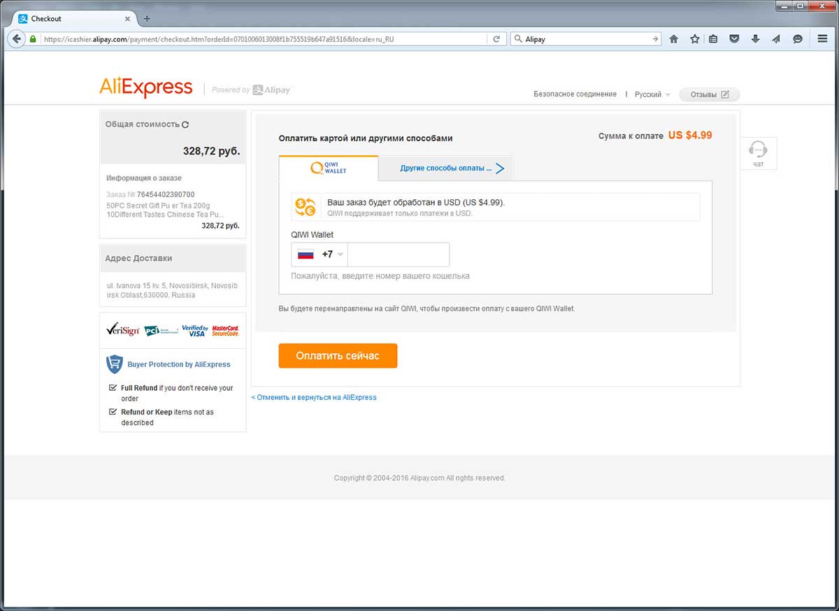Screen dimensions: 839x611
Task: Switch to the Другие способы оплаты tab
Action: click(446, 168)
